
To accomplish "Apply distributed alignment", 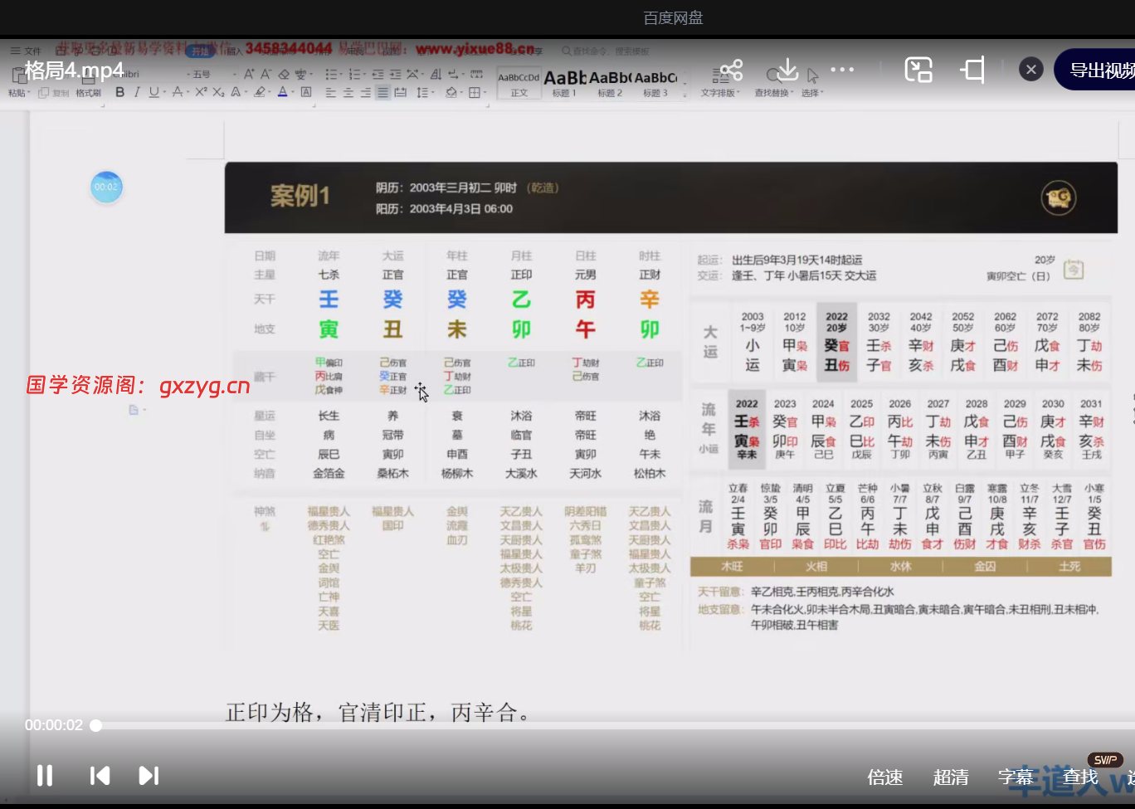I will (400, 92).
